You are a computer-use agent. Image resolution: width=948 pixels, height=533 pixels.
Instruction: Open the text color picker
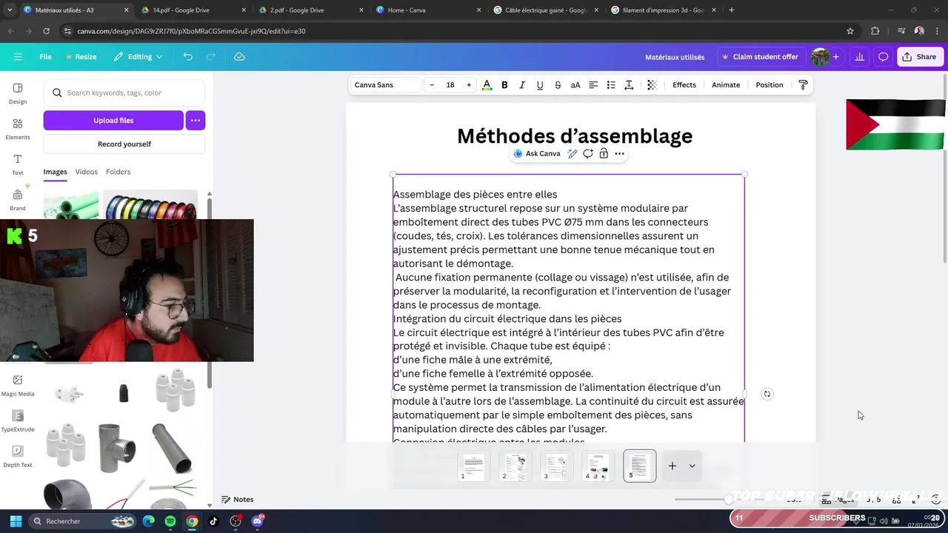point(487,85)
